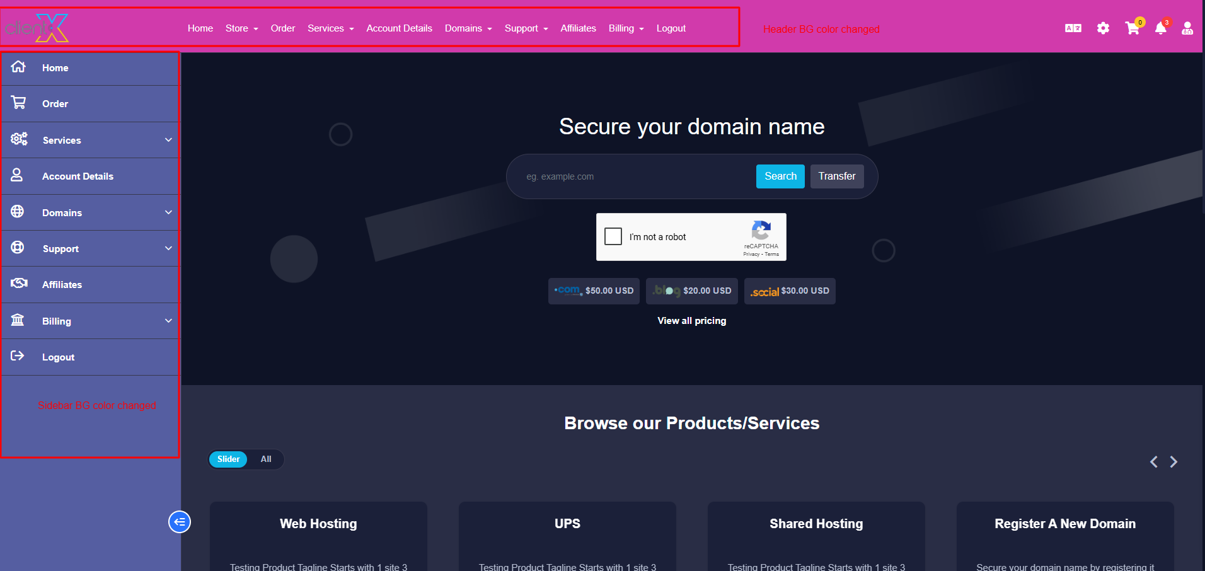Show previous products with left arrow
Screen dimensions: 1205x571
(x=1153, y=462)
